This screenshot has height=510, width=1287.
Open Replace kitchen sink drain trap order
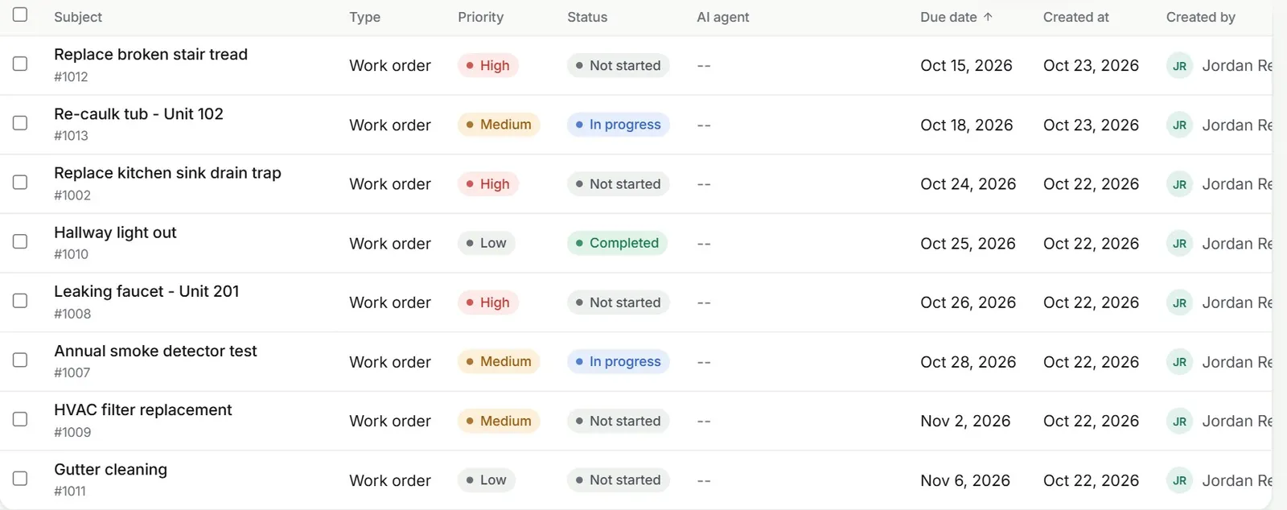[x=167, y=173]
